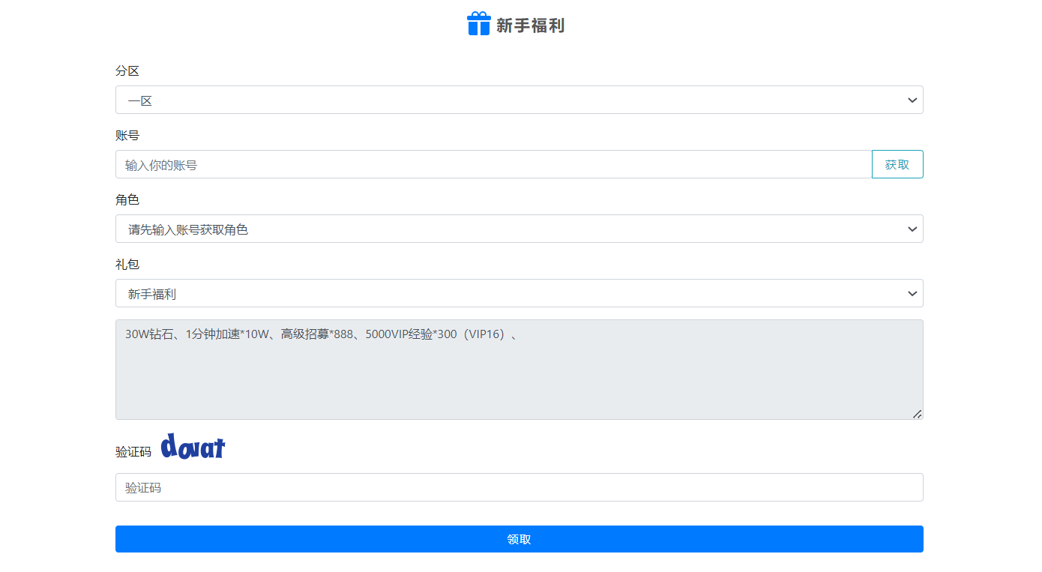Click the chevron arrow of 角色 select
This screenshot has width=1042, height=572.
[x=912, y=229]
